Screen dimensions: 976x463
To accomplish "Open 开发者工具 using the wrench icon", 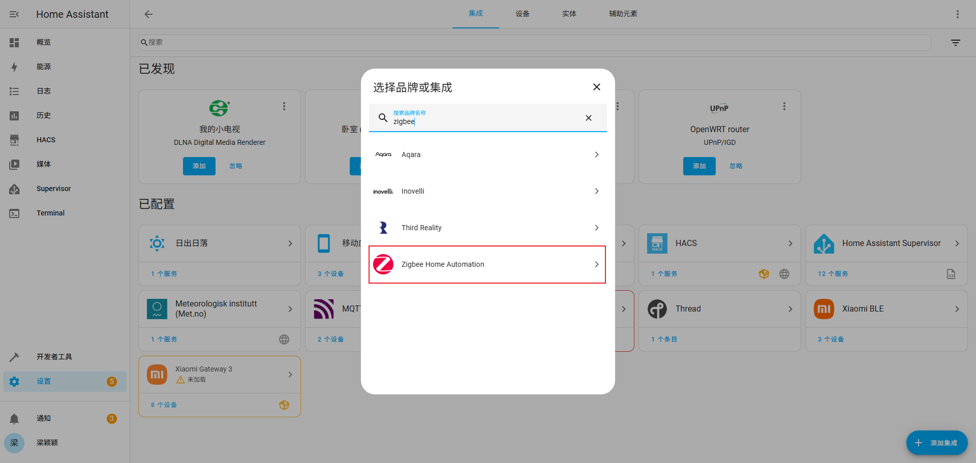I will pos(14,357).
